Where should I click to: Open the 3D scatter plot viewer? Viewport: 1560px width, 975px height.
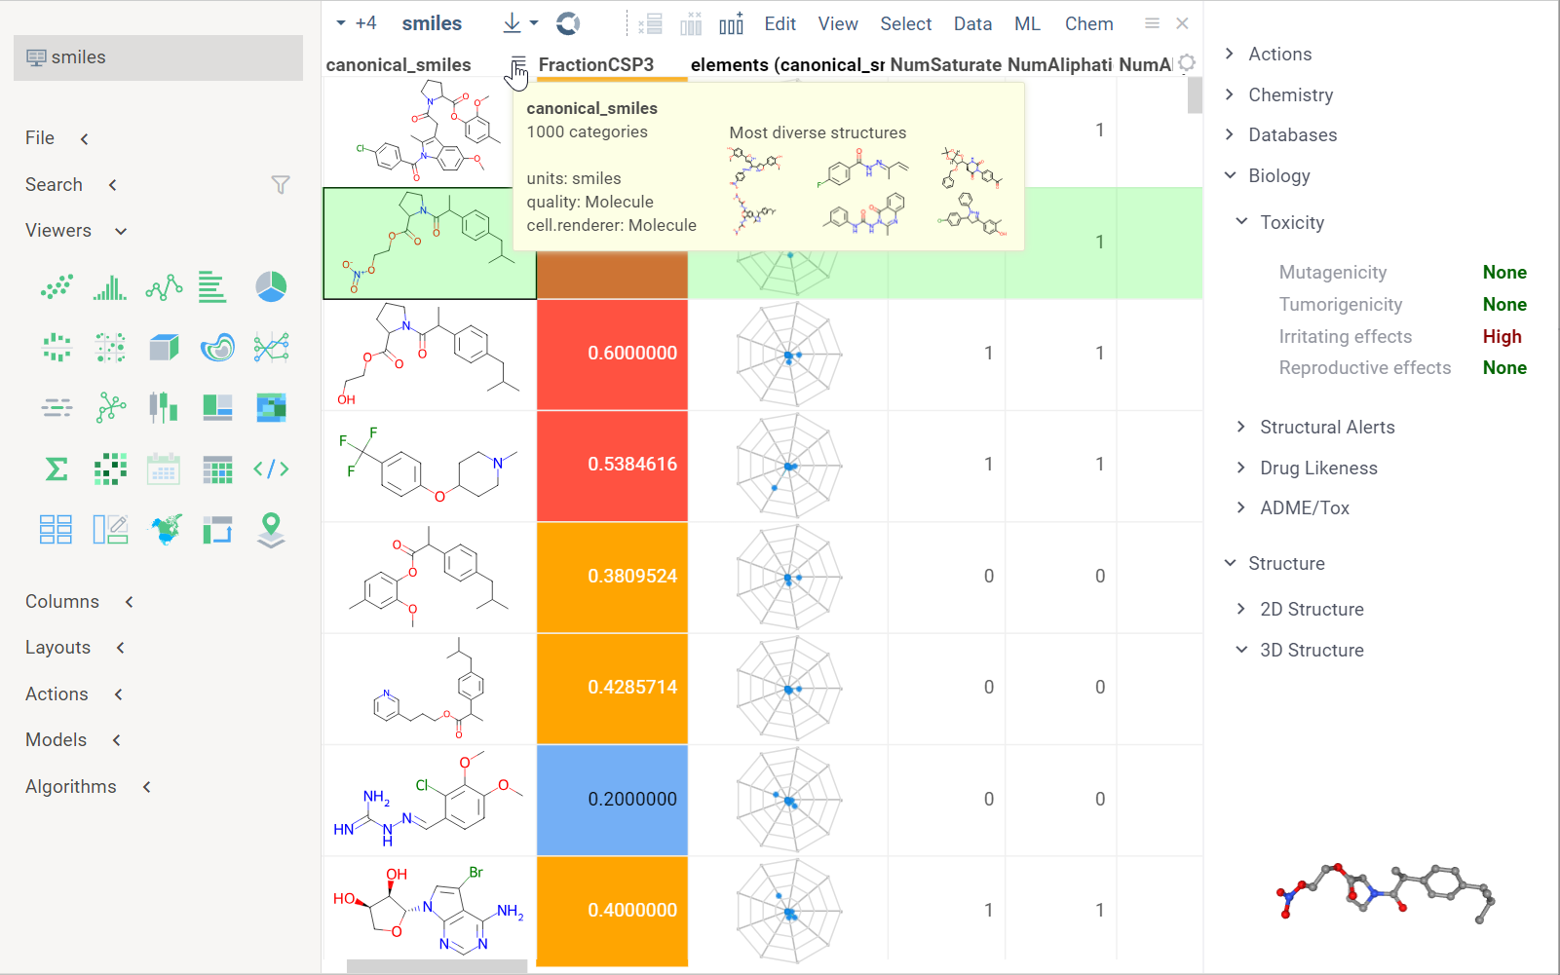[x=163, y=347]
